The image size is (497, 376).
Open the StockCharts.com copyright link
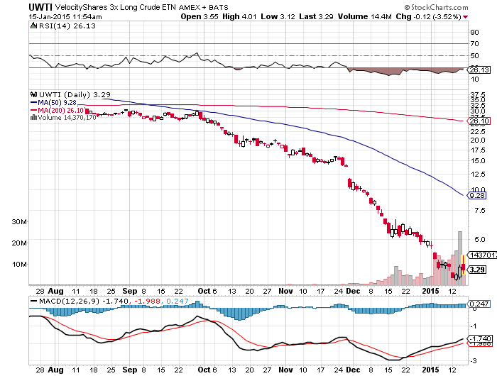436,7
